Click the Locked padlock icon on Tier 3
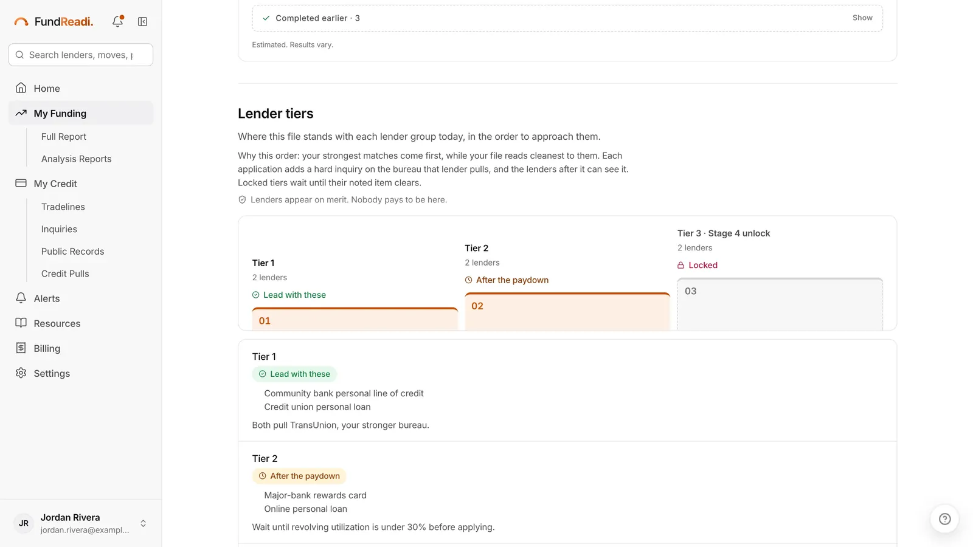The height and width of the screenshot is (547, 973). pos(681,265)
